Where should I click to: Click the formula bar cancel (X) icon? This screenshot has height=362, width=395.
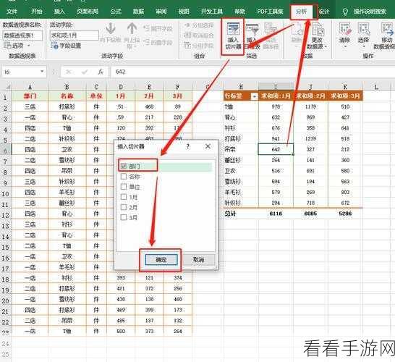pyautogui.click(x=68, y=72)
